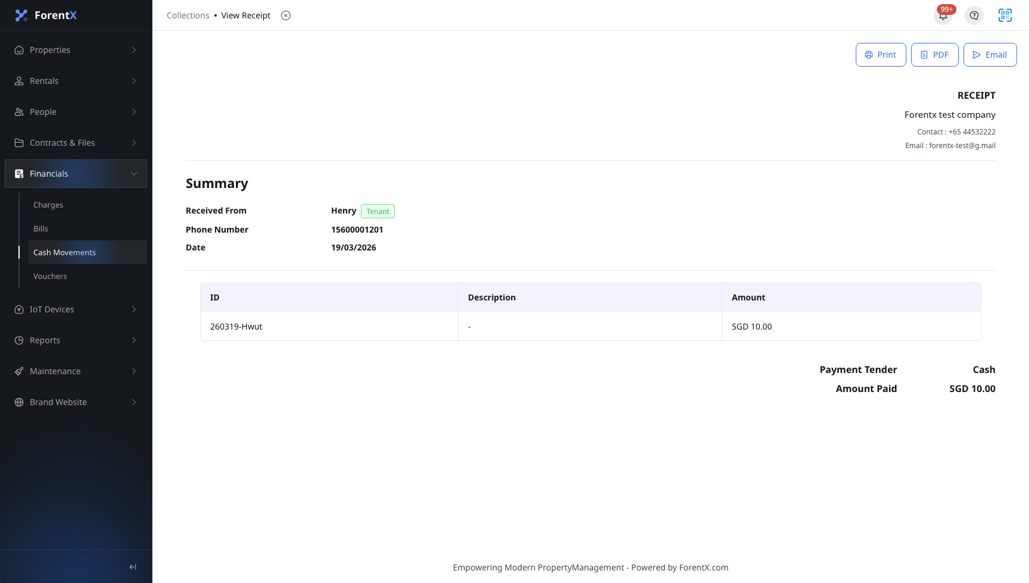Click the Brand Website globe icon

click(19, 402)
